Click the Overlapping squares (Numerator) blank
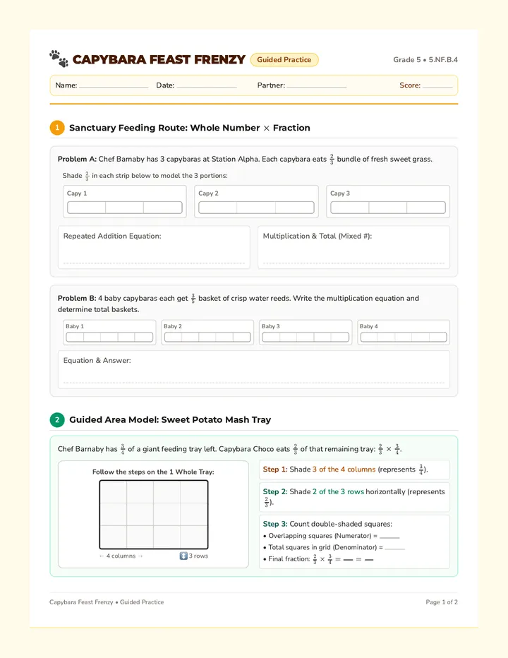This screenshot has width=508, height=658. click(x=389, y=537)
